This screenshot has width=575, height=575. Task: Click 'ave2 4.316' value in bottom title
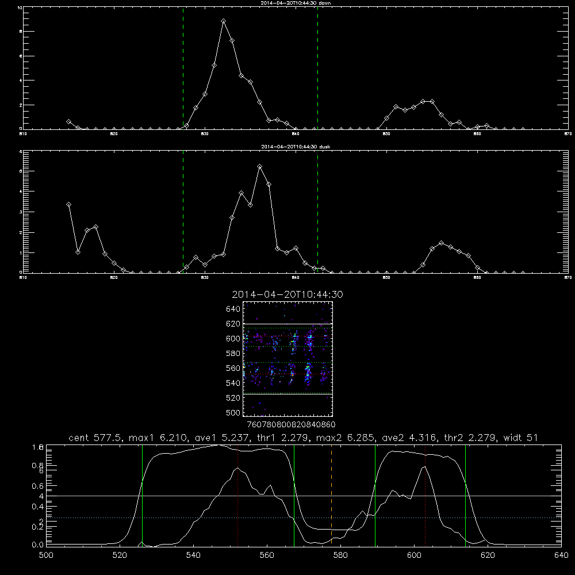click(410, 438)
